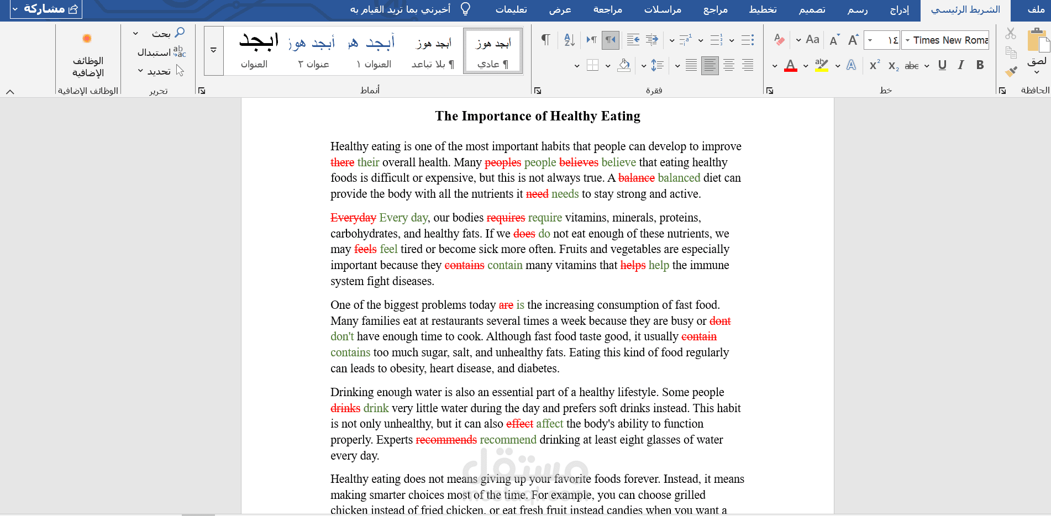Open the Underline style dropdown arrow
Image resolution: width=1051 pixels, height=516 pixels.
927,65
